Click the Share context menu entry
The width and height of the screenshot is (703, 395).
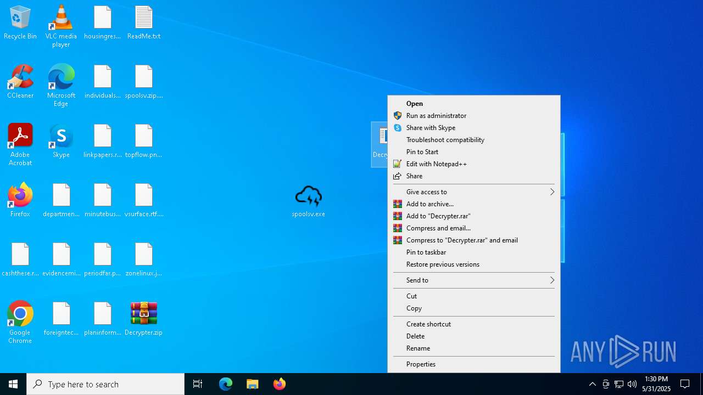tap(474, 176)
